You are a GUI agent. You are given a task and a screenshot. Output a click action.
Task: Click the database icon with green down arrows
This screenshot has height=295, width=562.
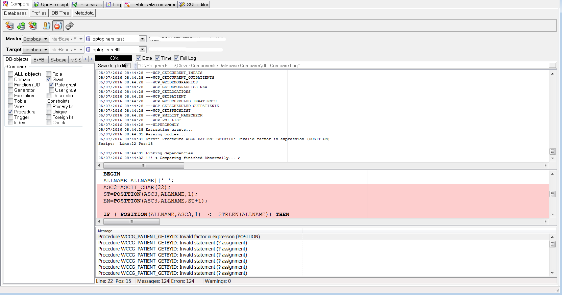coord(21,26)
